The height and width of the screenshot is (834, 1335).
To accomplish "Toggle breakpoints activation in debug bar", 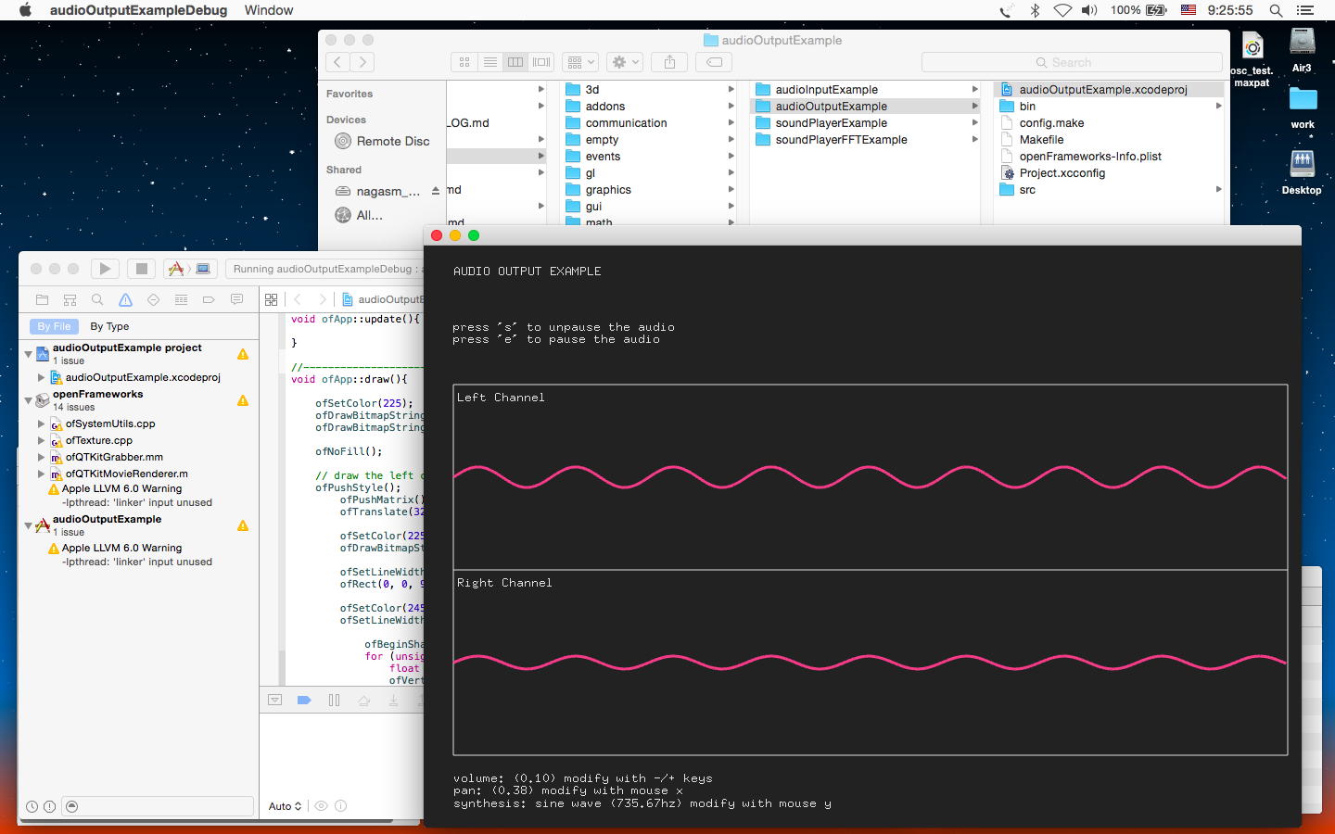I will coord(304,701).
